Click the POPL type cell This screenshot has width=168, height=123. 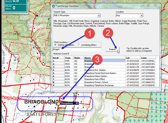(x=69, y=61)
